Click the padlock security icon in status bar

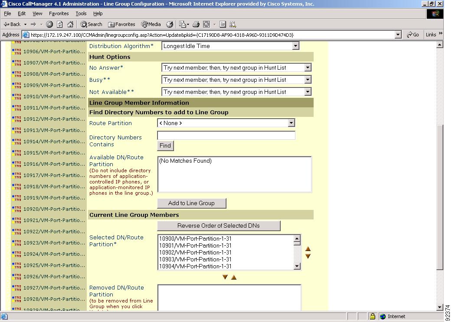[373, 316]
